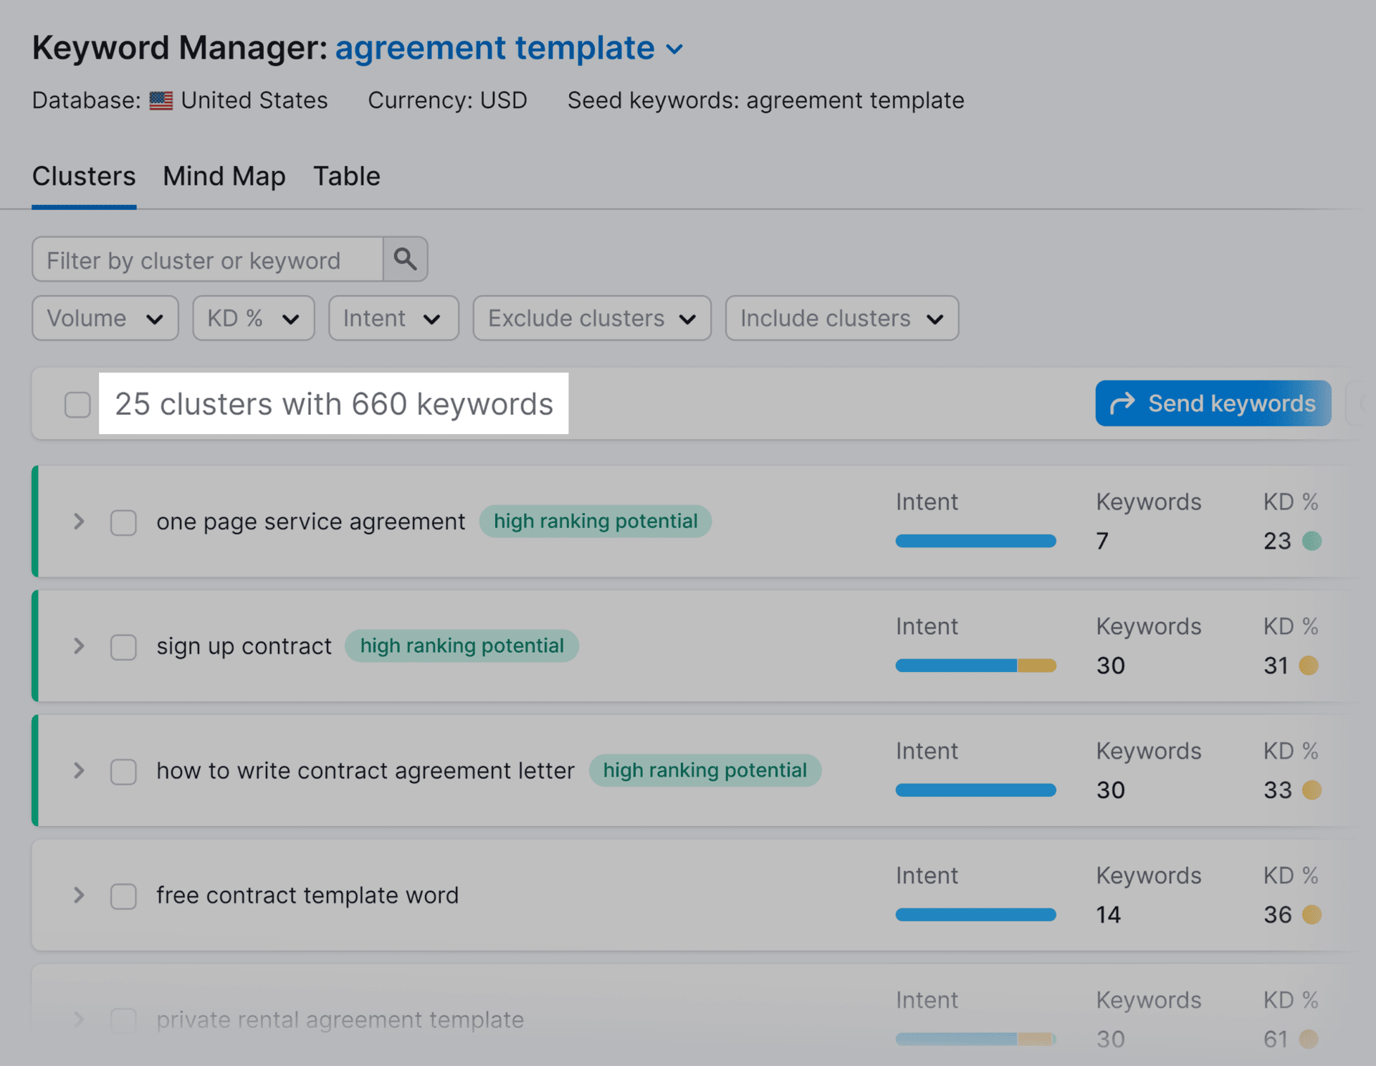Click the green KD dot next to 23
1376x1066 pixels.
1313,542
